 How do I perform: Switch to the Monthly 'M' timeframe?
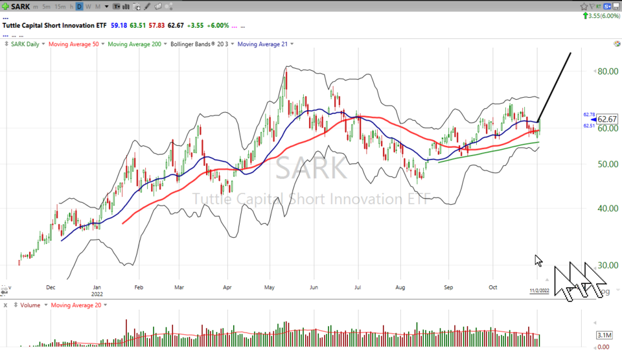[98, 6]
